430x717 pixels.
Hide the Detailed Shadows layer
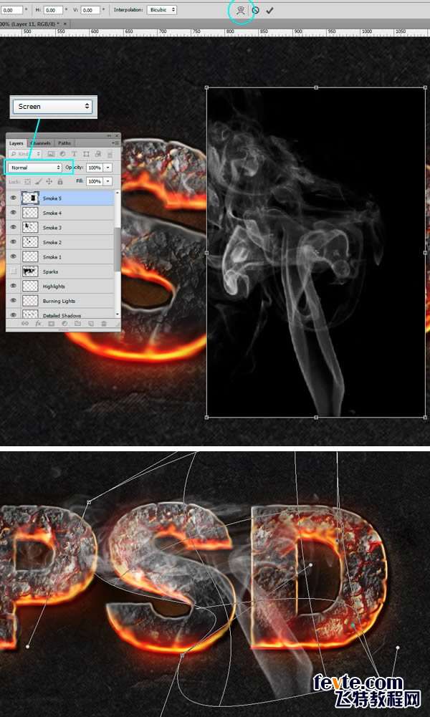tap(14, 314)
